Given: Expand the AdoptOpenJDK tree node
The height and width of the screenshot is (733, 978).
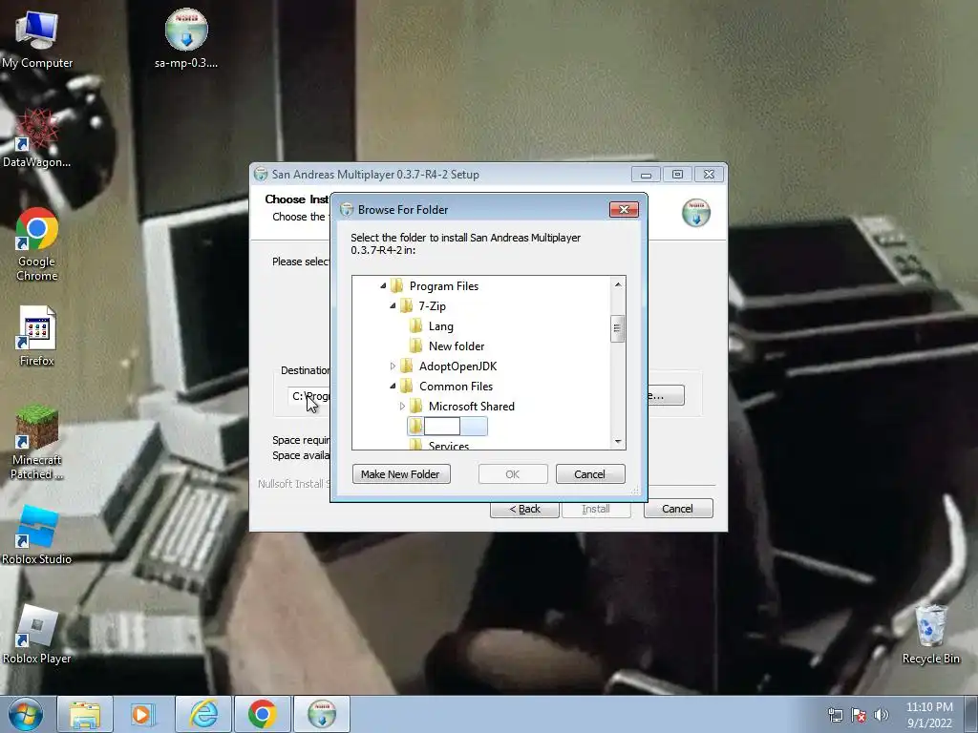Looking at the screenshot, I should tap(393, 366).
